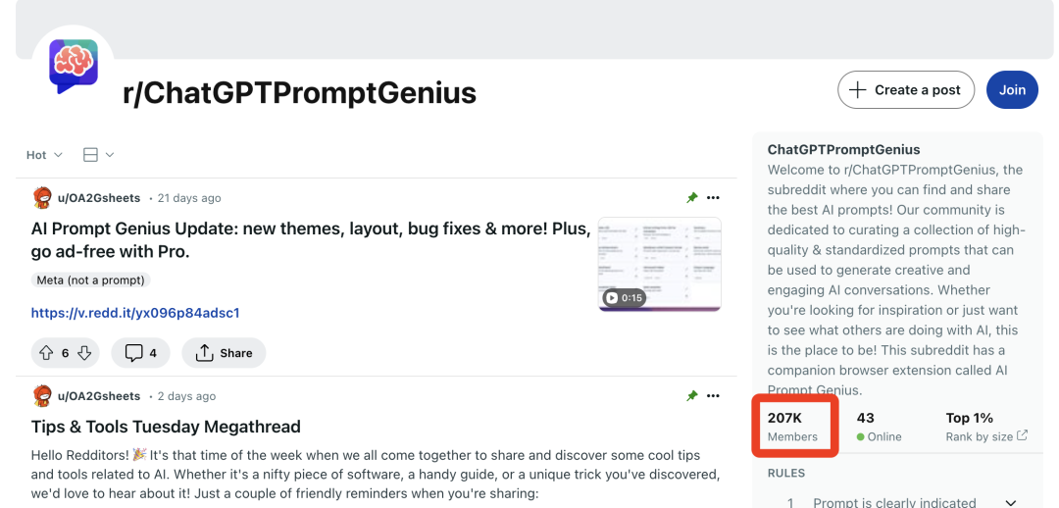Upvote the AI Prompt Genius Update post
This screenshot has height=508, width=1059.
point(46,353)
